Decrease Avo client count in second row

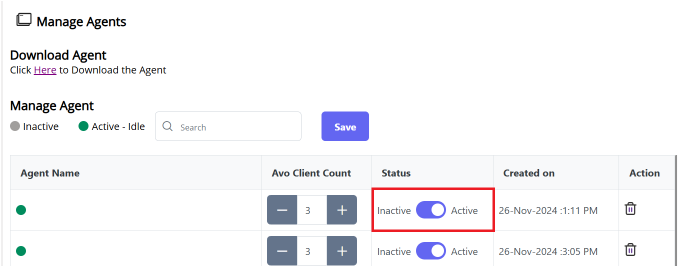[x=282, y=251]
